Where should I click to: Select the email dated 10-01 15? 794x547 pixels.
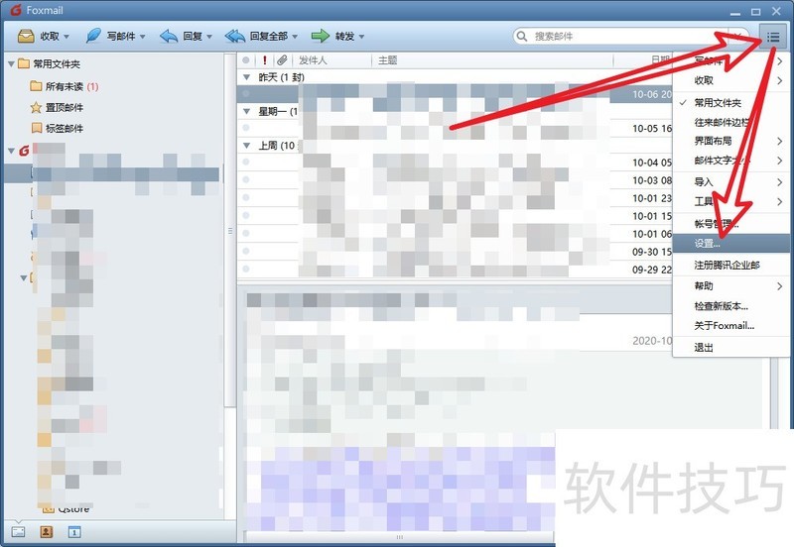click(455, 216)
